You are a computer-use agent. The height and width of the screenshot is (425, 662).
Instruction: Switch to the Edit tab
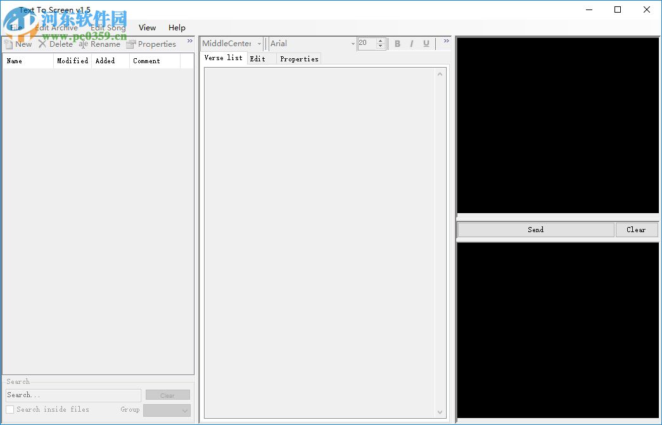click(x=258, y=58)
